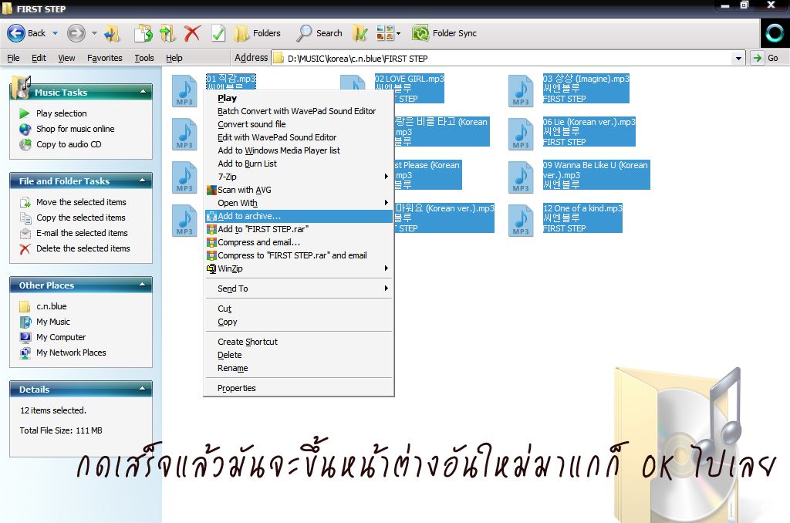Collapse the Details panel
The image size is (790, 523).
click(x=143, y=389)
